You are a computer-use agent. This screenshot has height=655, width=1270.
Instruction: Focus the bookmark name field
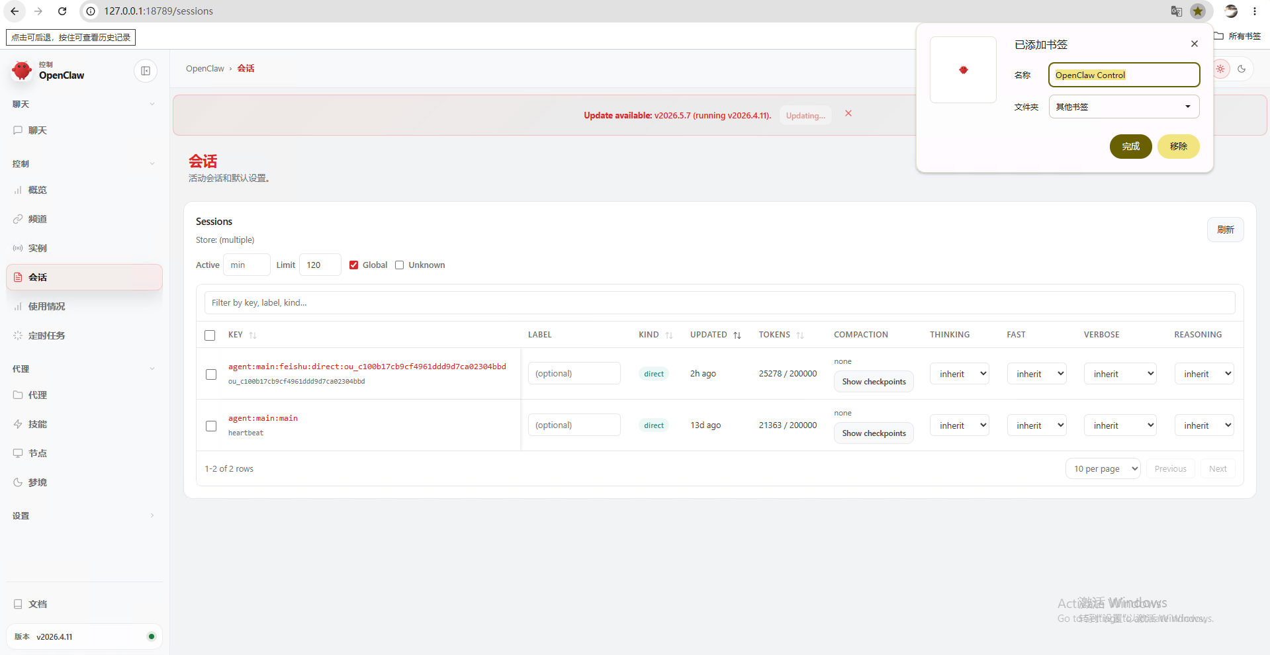(x=1124, y=75)
